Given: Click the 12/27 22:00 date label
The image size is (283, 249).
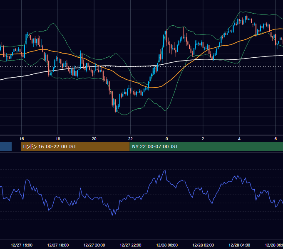Looking at the screenshot, I should pyautogui.click(x=131, y=245).
